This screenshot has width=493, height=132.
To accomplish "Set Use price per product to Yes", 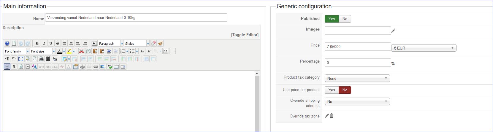I will tap(332, 90).
